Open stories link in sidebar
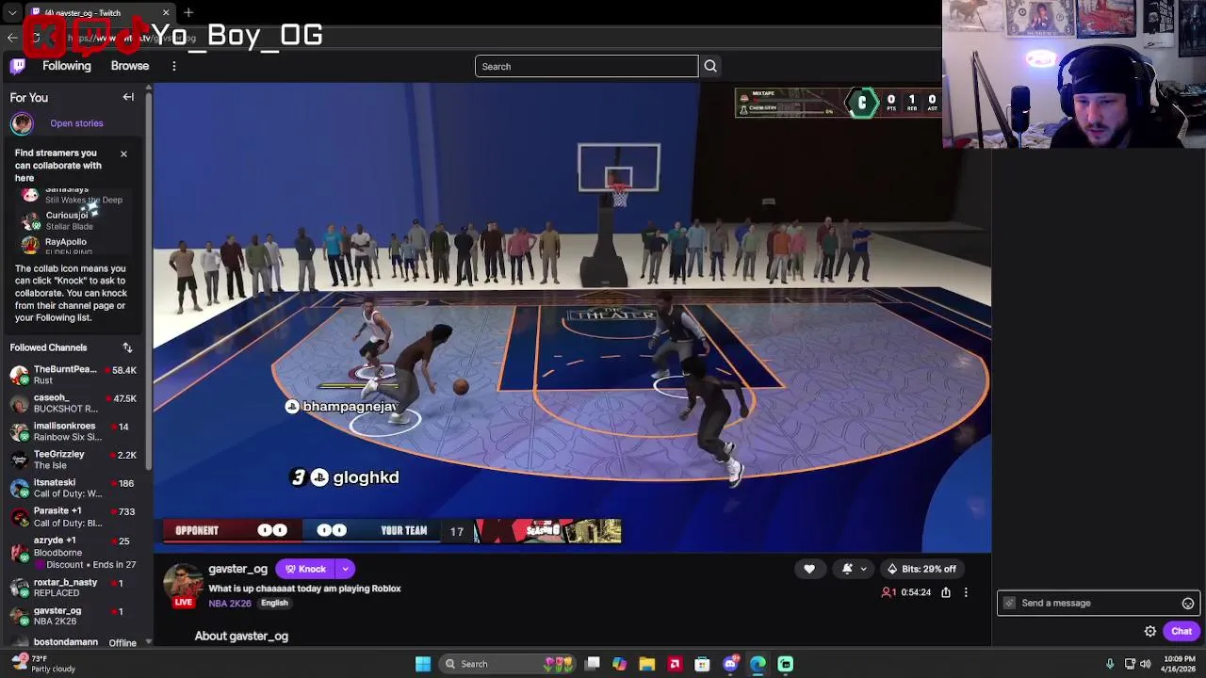 [76, 123]
